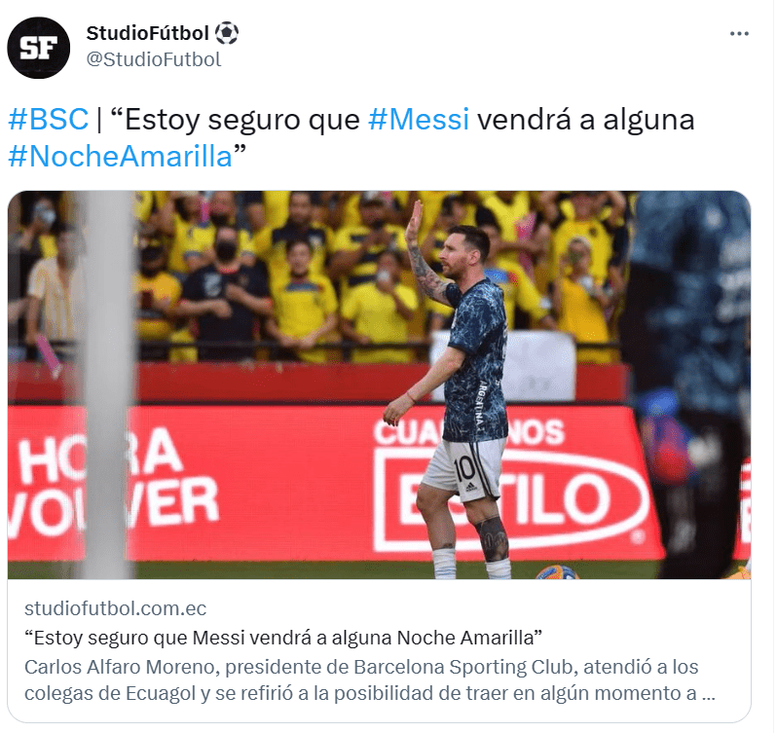Click the ball at the photo's bottom

coord(557,572)
